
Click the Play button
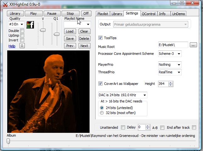[33, 13]
